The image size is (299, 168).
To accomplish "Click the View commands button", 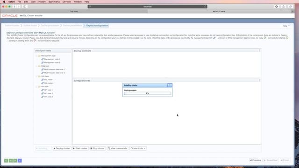I will click(117, 148).
